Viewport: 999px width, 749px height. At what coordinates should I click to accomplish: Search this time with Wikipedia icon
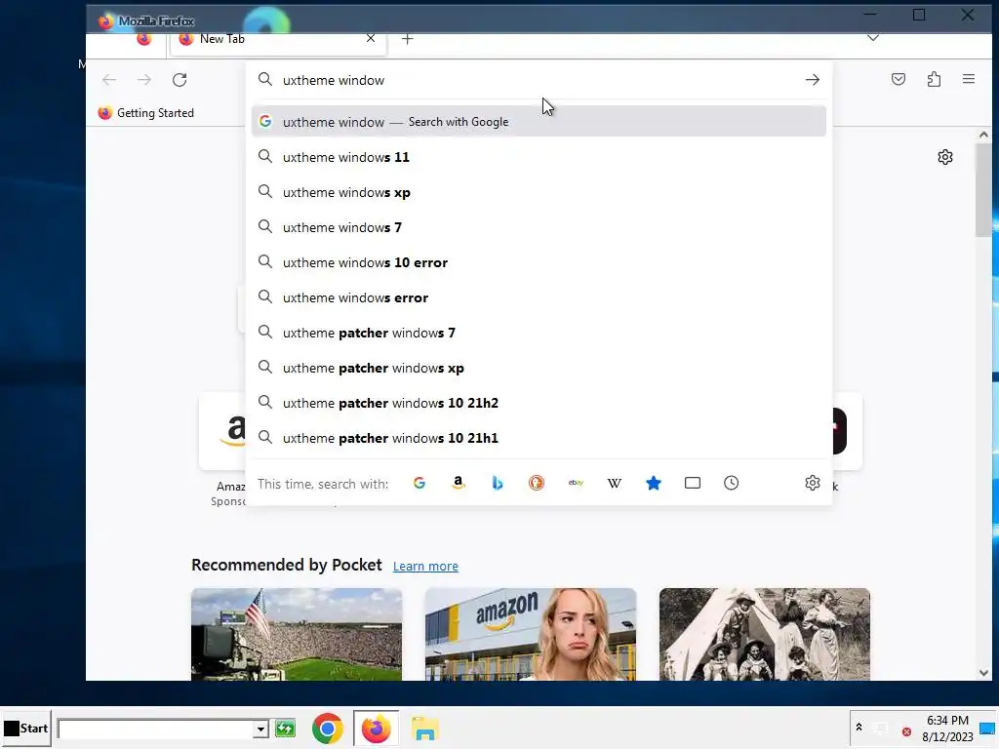pos(615,483)
